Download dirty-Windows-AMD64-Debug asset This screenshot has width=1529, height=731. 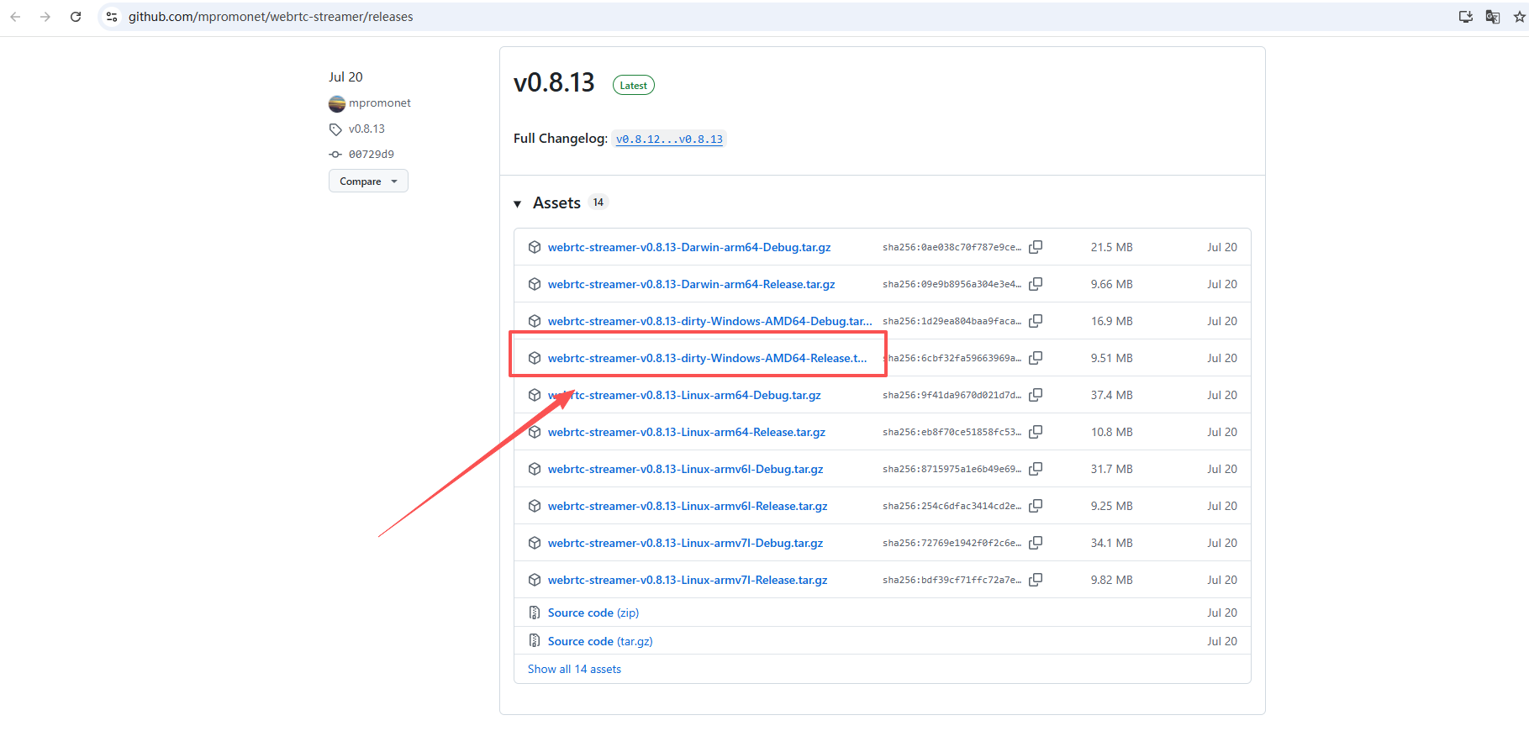tap(710, 321)
